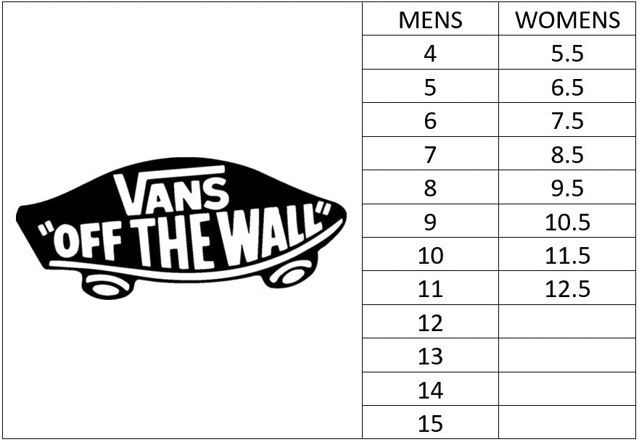
Task: Select women's size 5.5 cell
Action: [567, 54]
